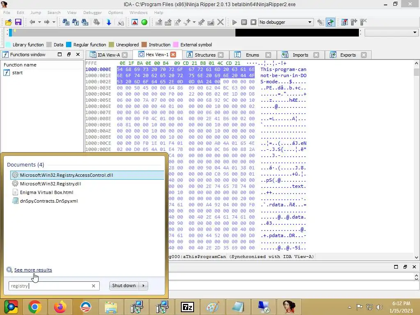
Task: Open the forward arrow history dropdown
Action: [x=54, y=22]
